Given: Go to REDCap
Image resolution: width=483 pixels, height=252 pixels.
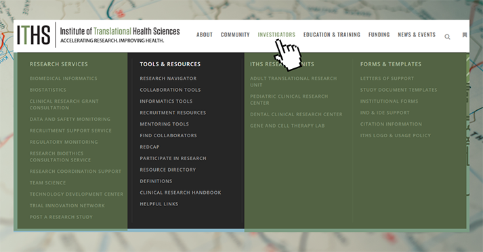Looking at the screenshot, I should coord(150,147).
